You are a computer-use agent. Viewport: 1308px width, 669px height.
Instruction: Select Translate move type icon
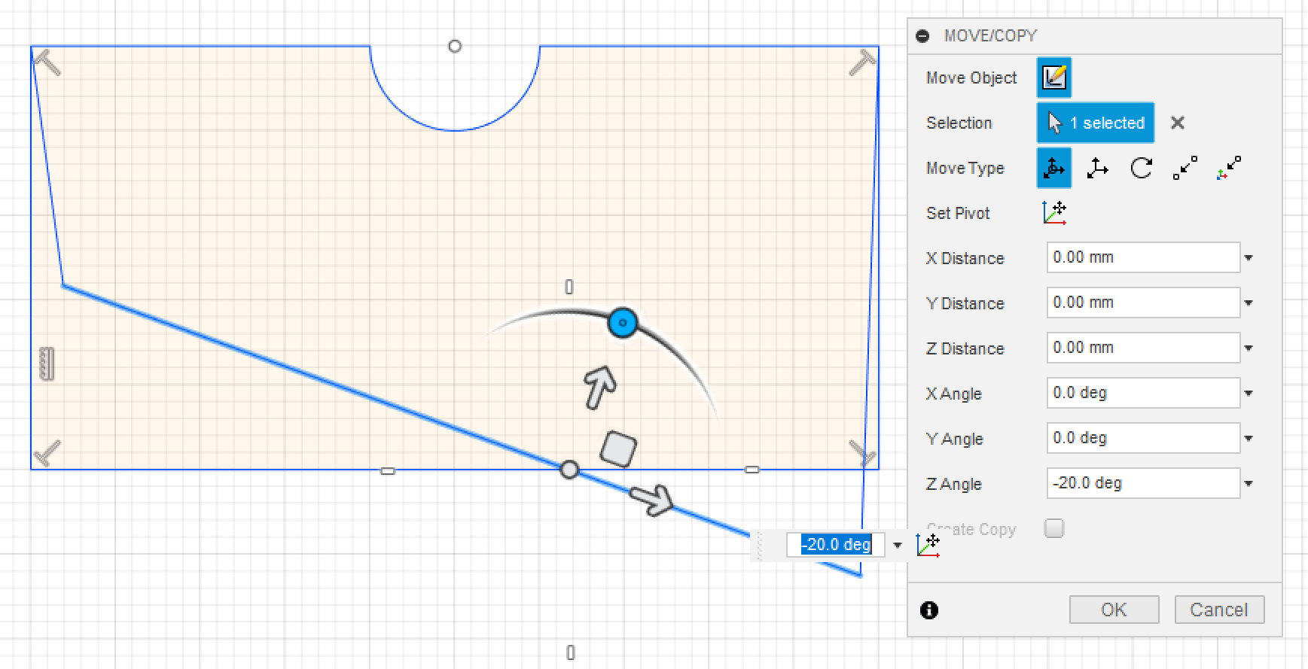(1097, 168)
